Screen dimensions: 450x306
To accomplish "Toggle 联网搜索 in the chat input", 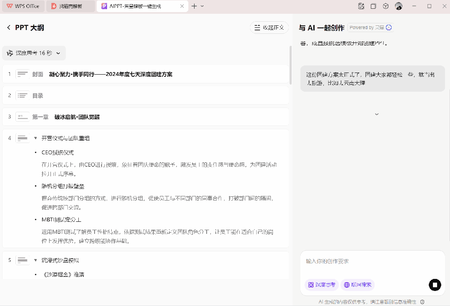I will 357,285.
